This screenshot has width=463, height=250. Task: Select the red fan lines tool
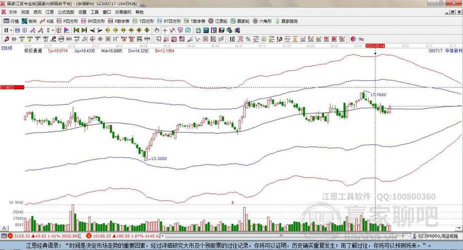click(166, 39)
